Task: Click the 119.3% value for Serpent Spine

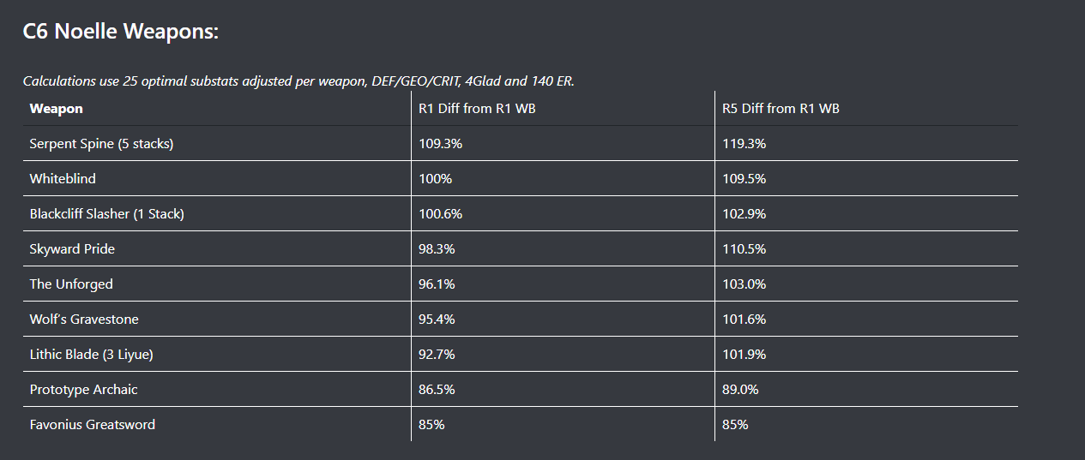Action: 744,144
